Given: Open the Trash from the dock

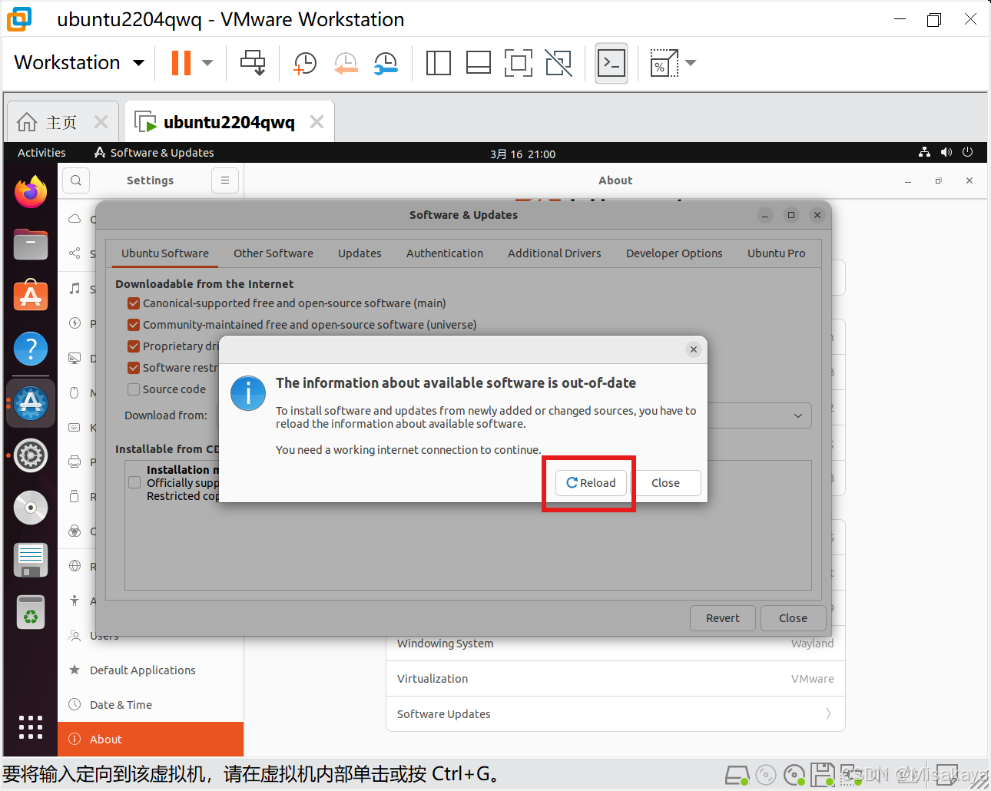Looking at the screenshot, I should pyautogui.click(x=31, y=612).
